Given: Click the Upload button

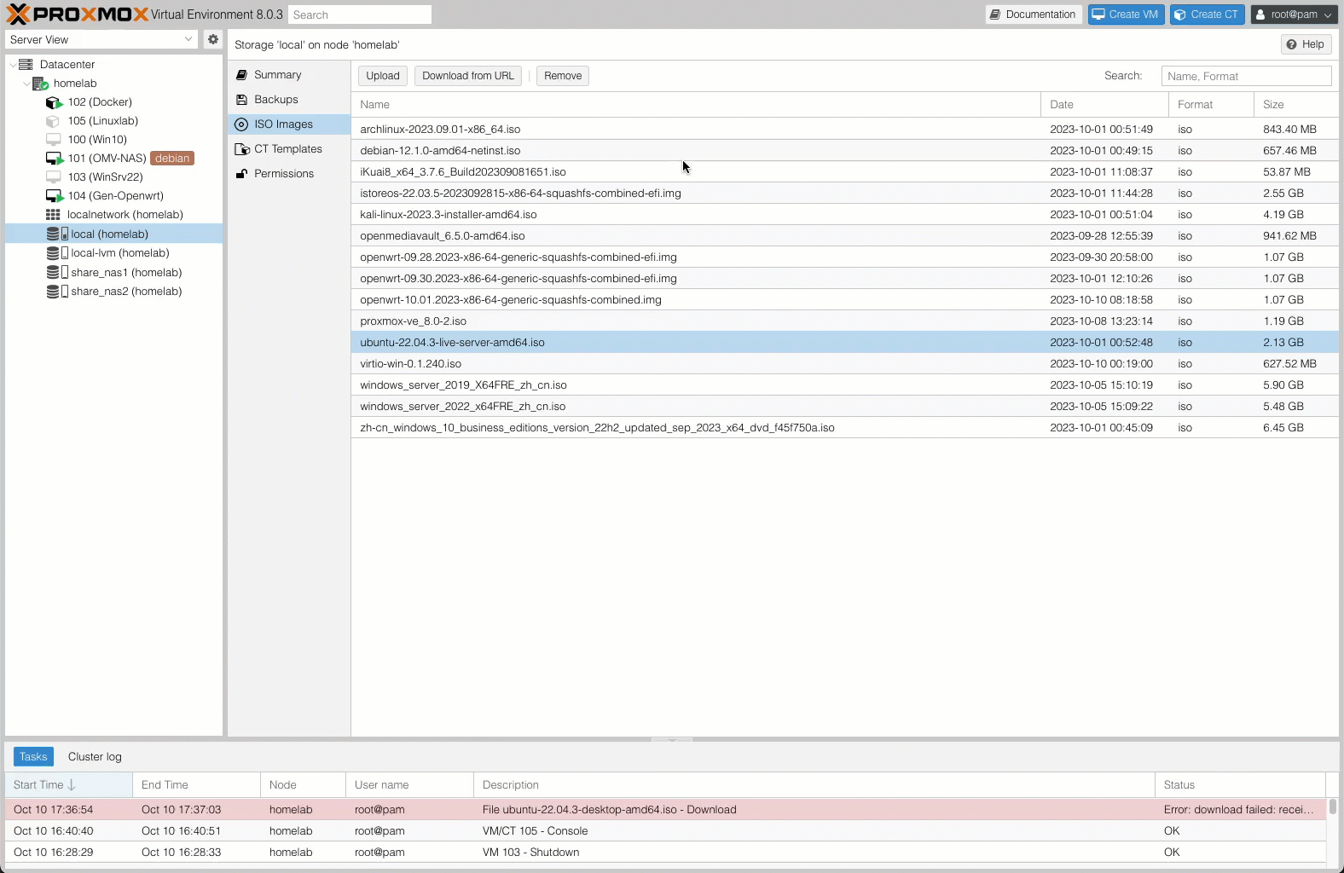Looking at the screenshot, I should pos(383,76).
